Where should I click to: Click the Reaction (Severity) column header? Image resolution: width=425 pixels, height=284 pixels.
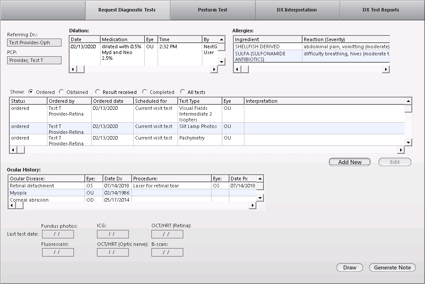pos(346,39)
